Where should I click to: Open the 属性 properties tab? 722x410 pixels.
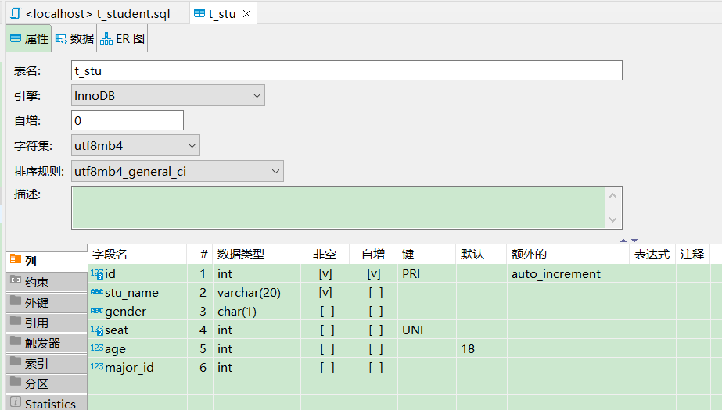tap(29, 38)
